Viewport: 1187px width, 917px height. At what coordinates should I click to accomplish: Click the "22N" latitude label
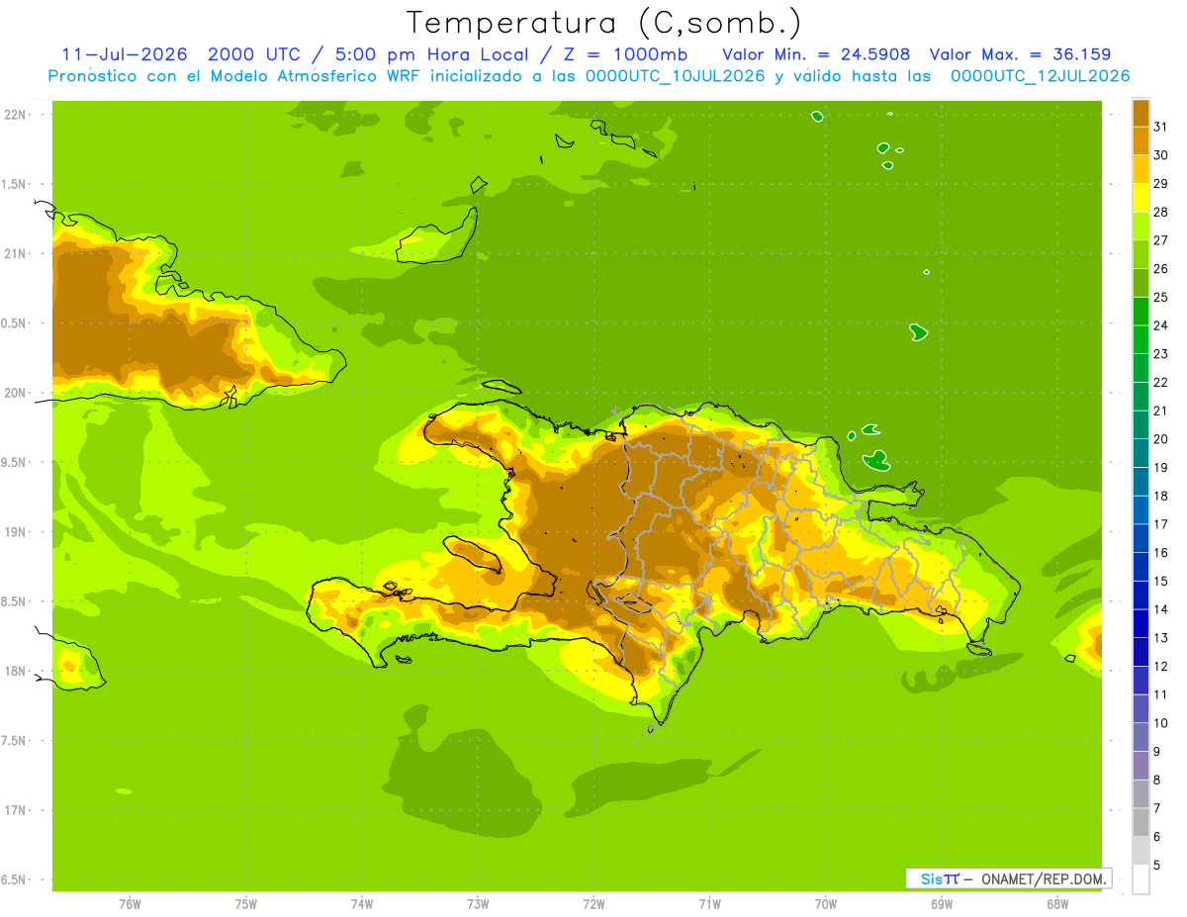[x=16, y=114]
